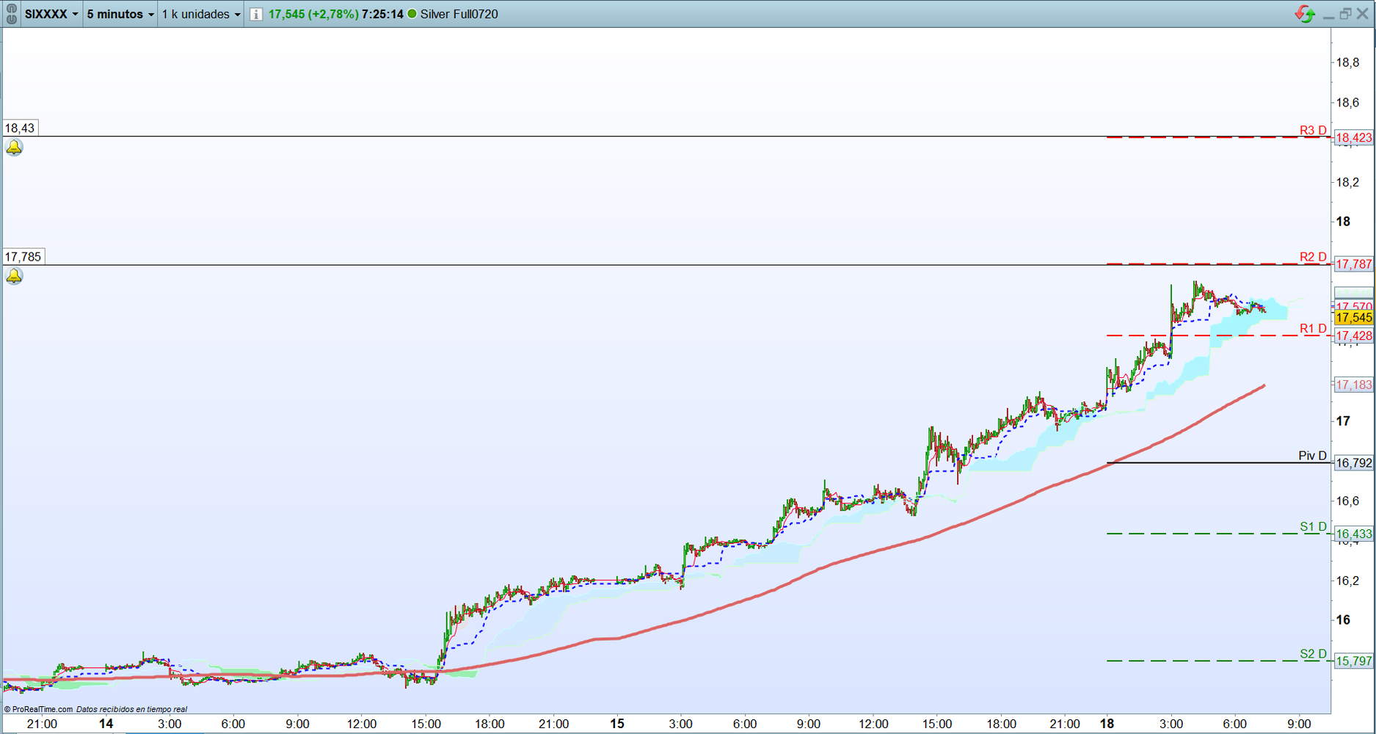
Task: Click the bold 17 price axis label
Action: click(1343, 421)
